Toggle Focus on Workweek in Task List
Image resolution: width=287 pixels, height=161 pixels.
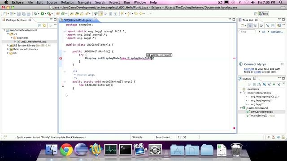click(261, 25)
